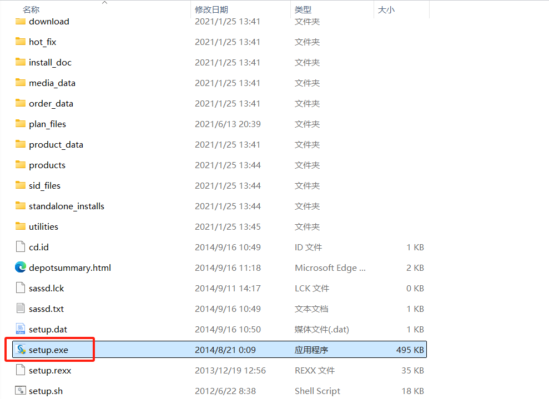Sort by the 大小 column header

[386, 10]
